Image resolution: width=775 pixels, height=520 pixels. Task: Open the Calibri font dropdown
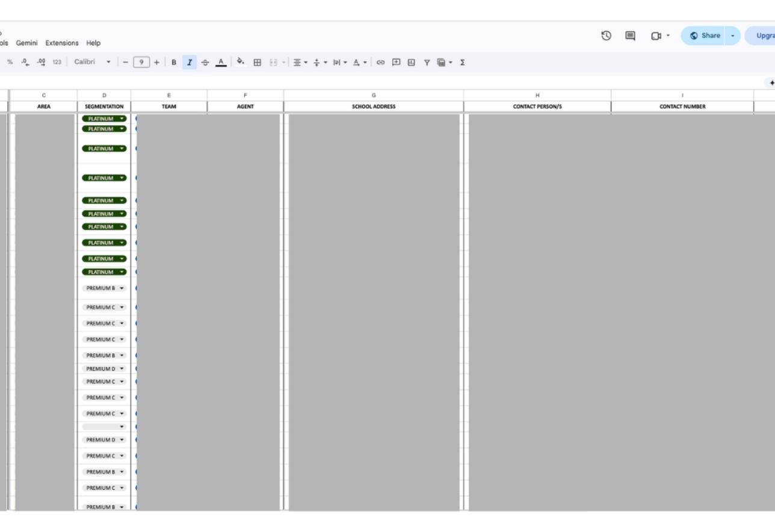pyautogui.click(x=92, y=62)
